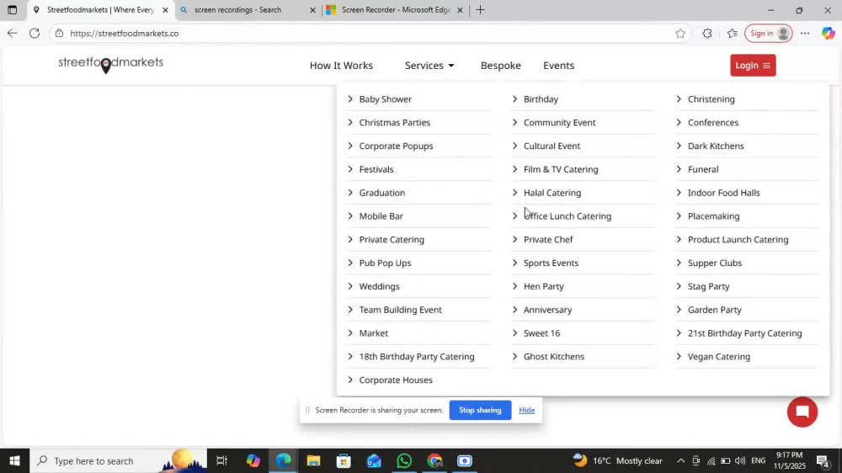
Task: Click the browser Sign in button
Action: [x=768, y=34]
